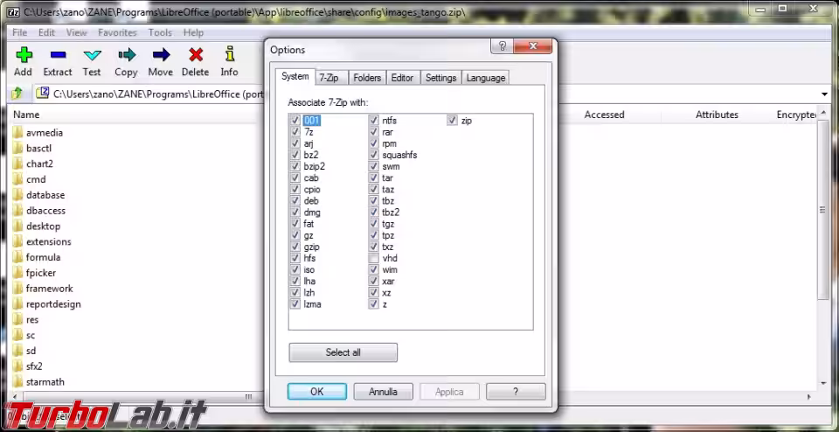Click the Select all button

(x=343, y=352)
